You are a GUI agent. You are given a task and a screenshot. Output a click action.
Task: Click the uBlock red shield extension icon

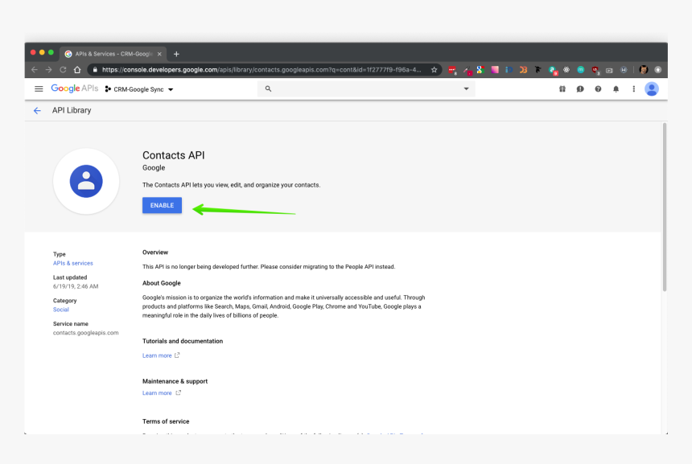[595, 70]
